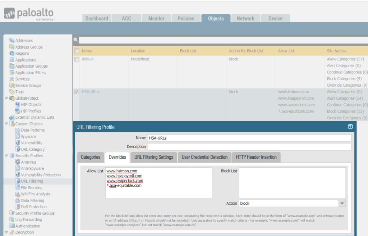Select the Network tab
Screen dimensions: 368x236
coord(245,18)
